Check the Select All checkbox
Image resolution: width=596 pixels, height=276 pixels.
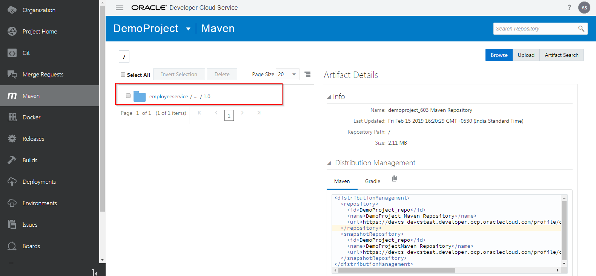(x=123, y=75)
